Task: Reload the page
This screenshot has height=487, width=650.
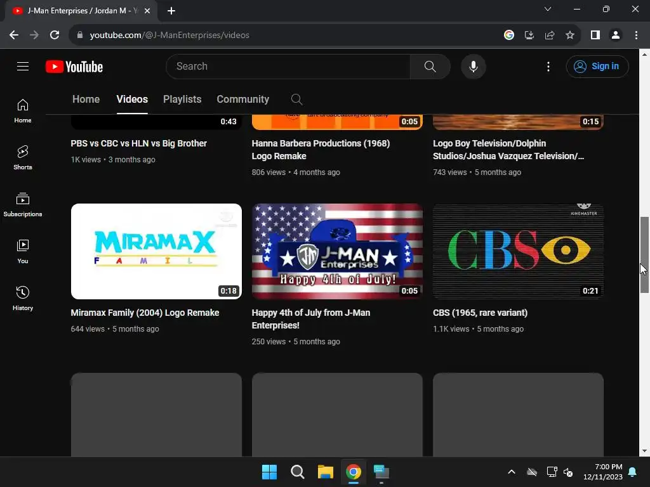Action: coord(55,36)
